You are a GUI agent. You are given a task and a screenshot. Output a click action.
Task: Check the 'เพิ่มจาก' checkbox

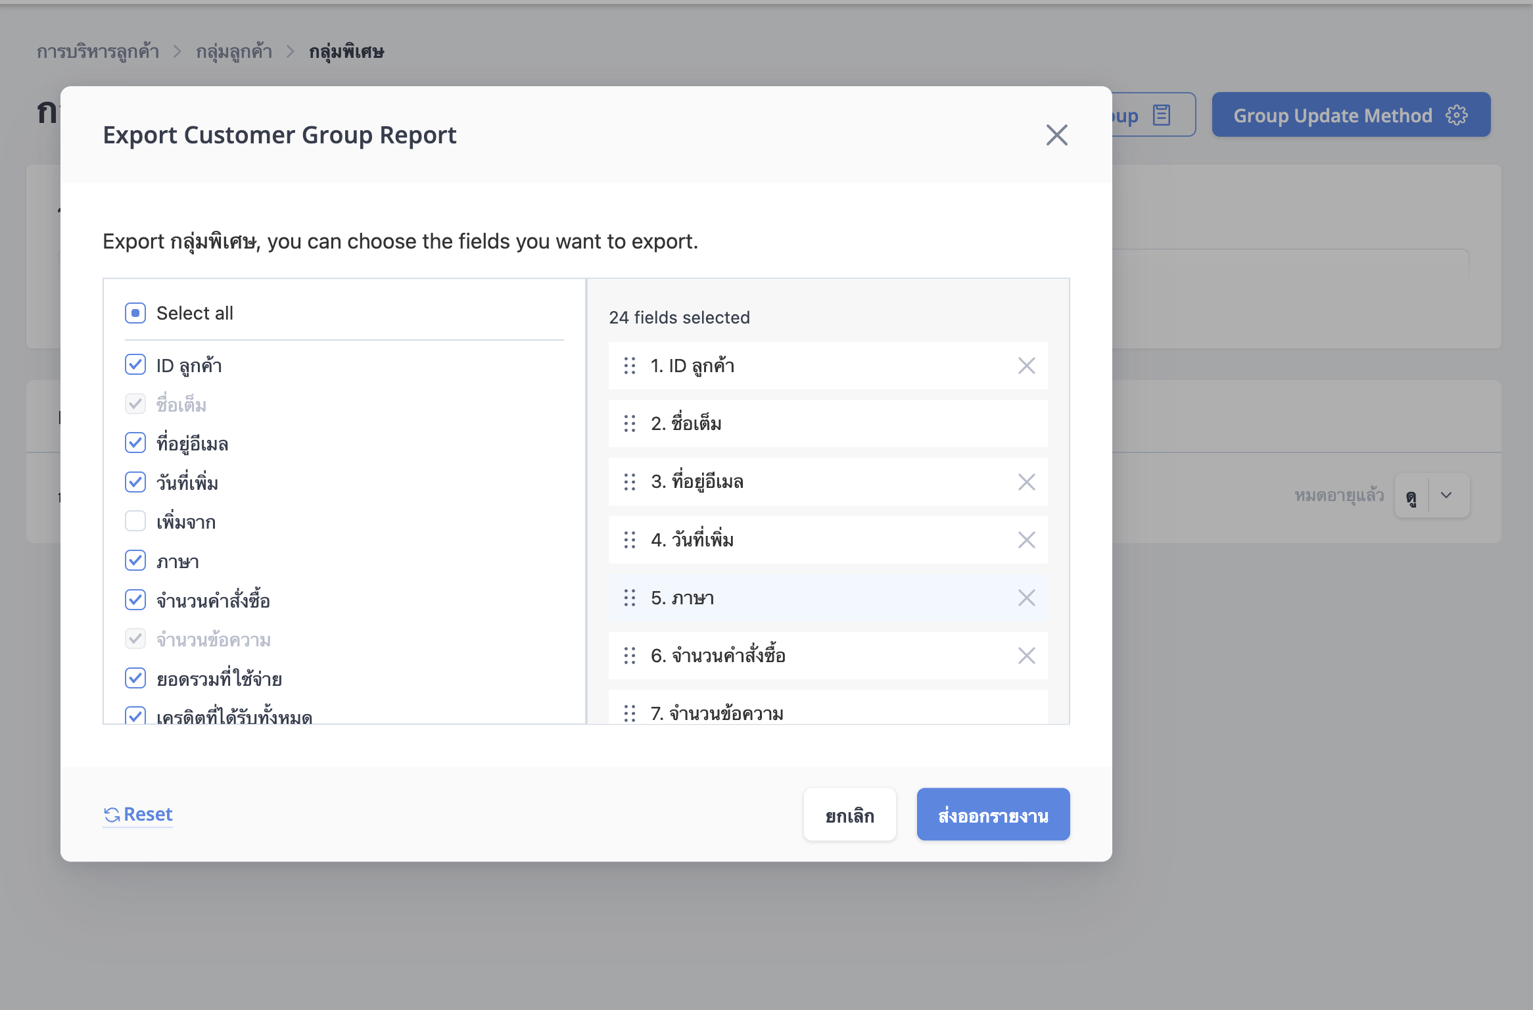coord(135,521)
